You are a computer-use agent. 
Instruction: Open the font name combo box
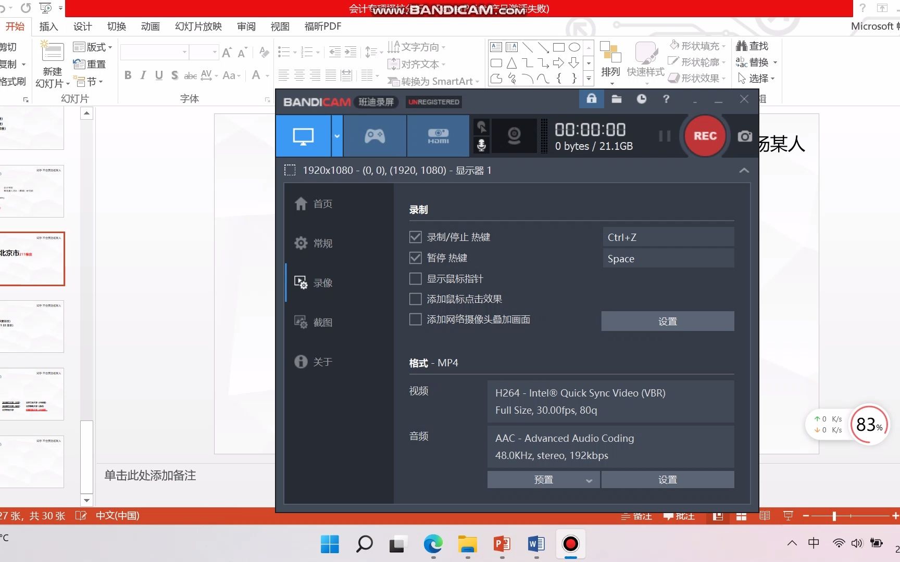click(154, 52)
